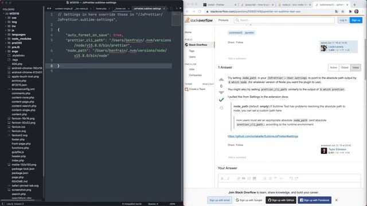The height and width of the screenshot is (206, 367).
Task: Open Taylor Edmiston's user profile
Action: pyautogui.click(x=337, y=149)
